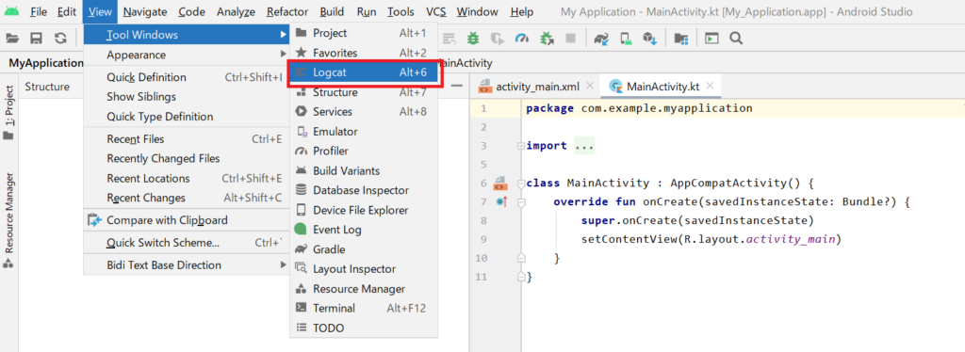This screenshot has width=965, height=352.
Task: Open Profiler tool window entry
Action: coord(365,152)
